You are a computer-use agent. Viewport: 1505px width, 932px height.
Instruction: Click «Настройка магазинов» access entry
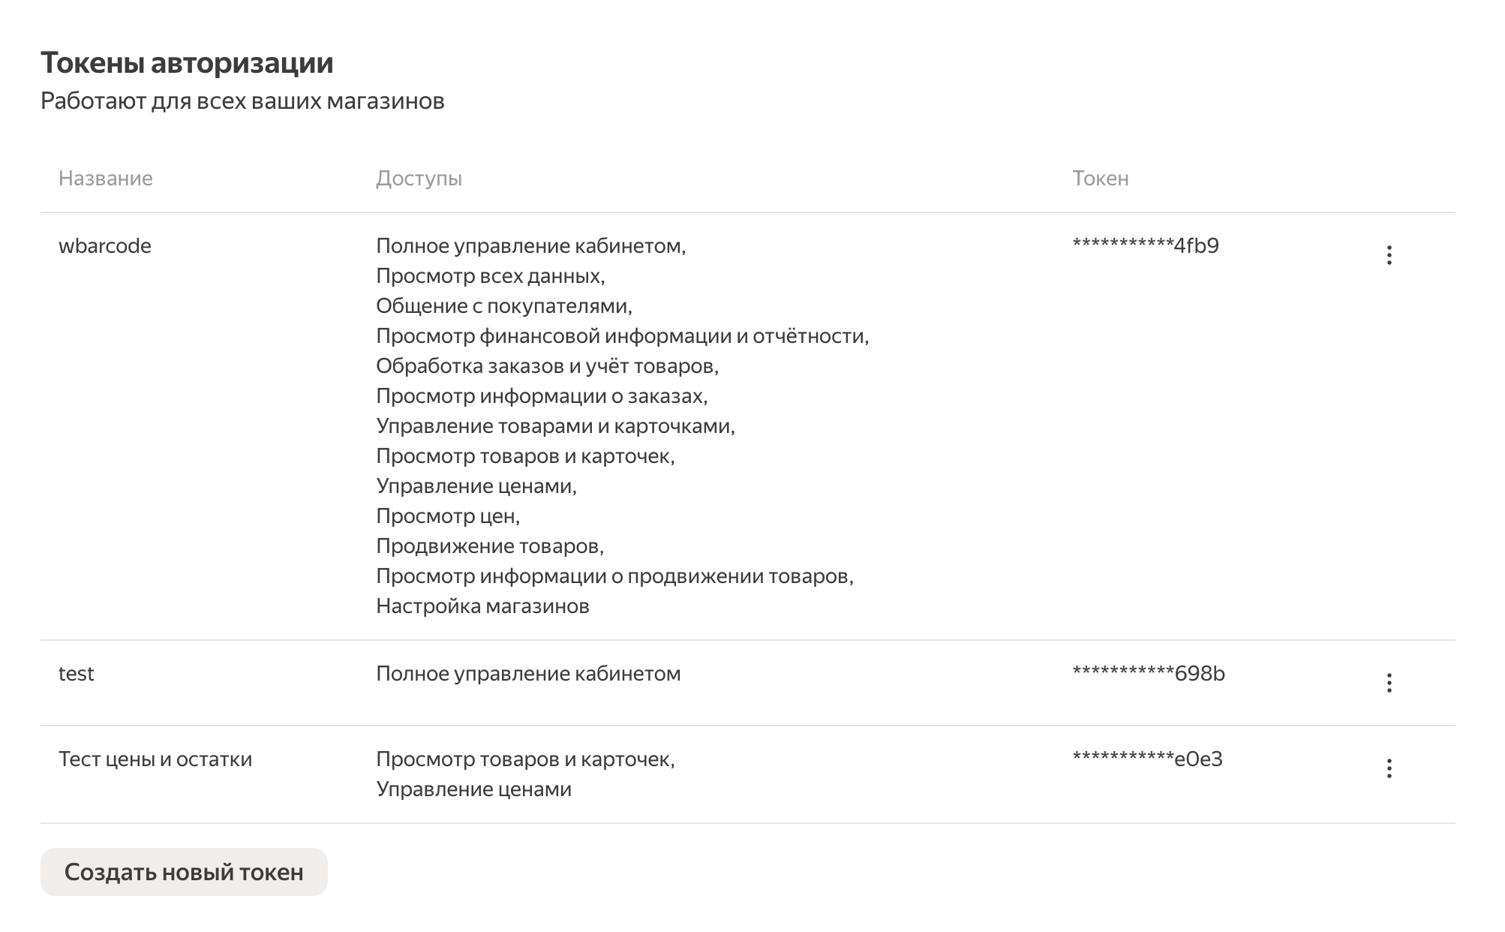pos(483,605)
